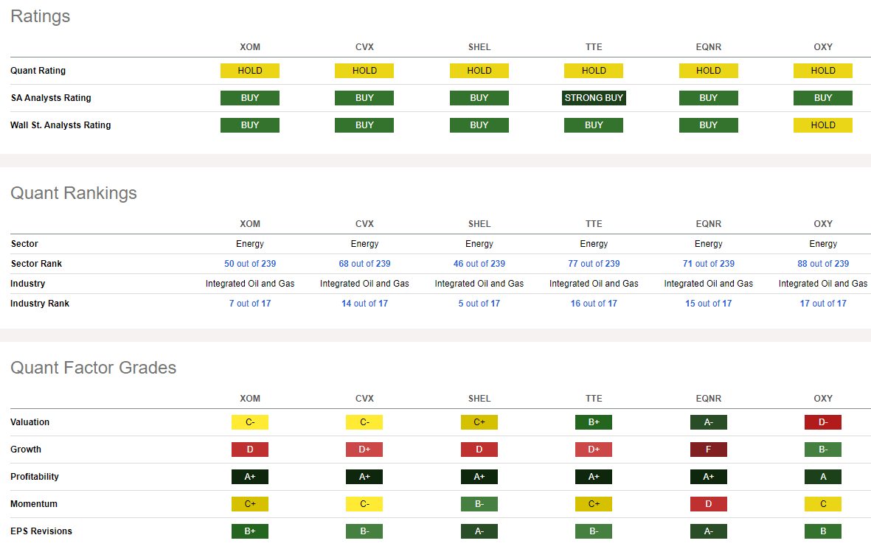Select EQNR Momentum D grade badge
871x549 pixels.
click(x=708, y=503)
